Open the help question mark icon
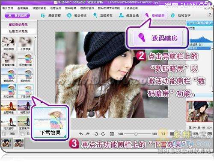 [210, 14]
